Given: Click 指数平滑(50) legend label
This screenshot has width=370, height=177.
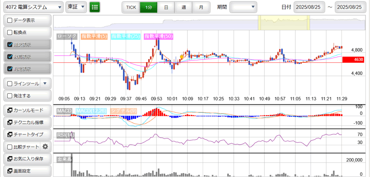Looking at the screenshot, I should (159, 36).
